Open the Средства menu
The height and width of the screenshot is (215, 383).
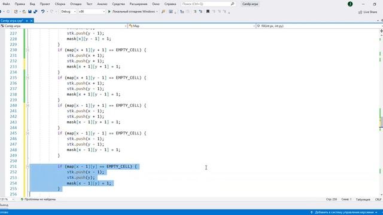pyautogui.click(x=118, y=4)
